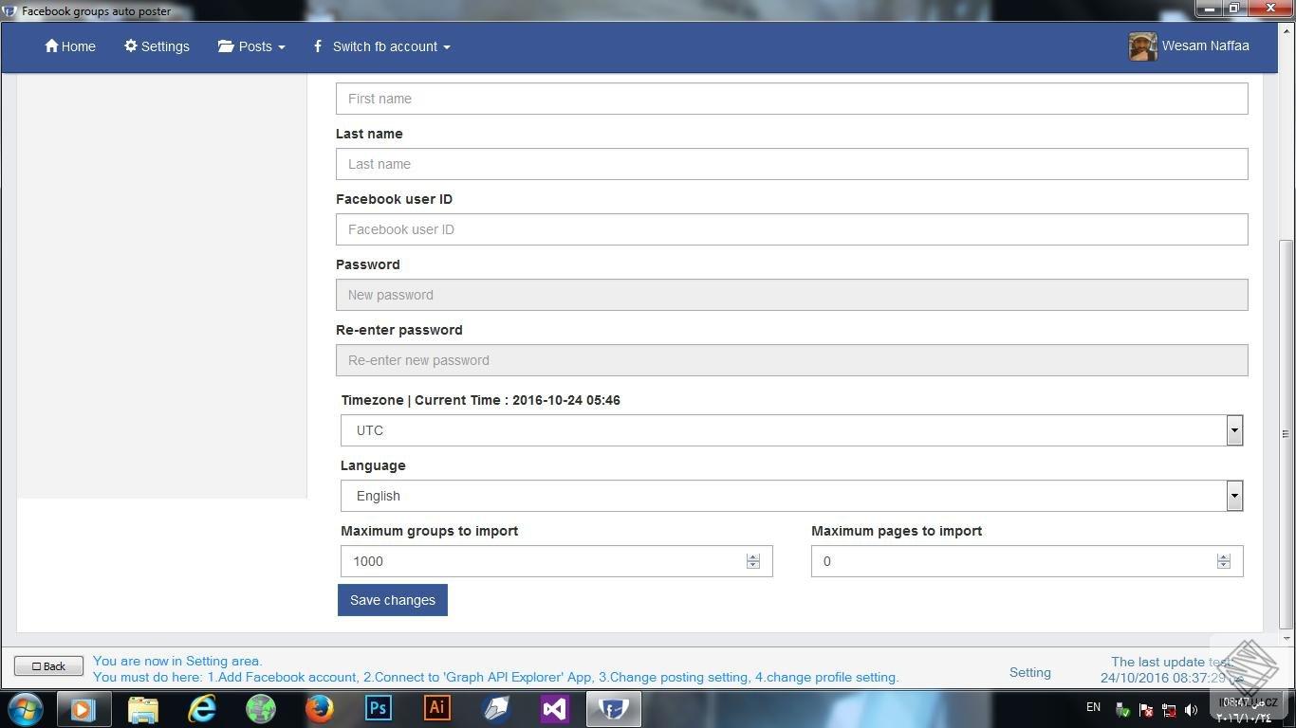Open Visual Studio from the taskbar

coord(555,709)
